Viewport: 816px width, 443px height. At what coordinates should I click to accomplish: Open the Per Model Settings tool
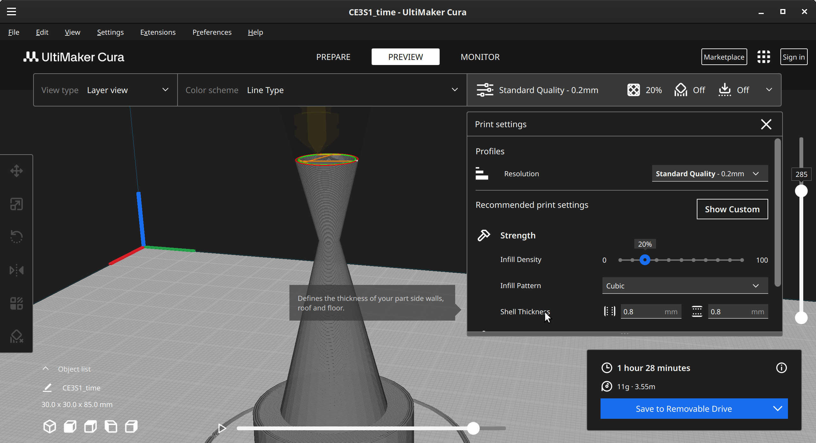coord(17,303)
